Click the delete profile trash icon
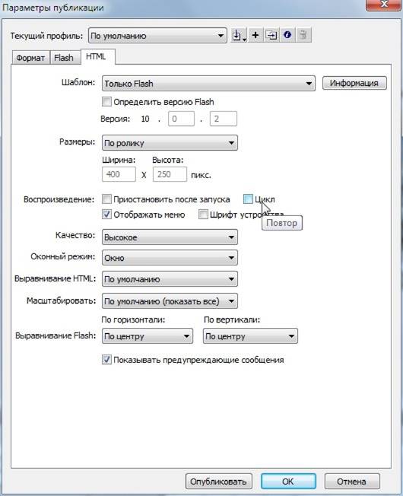Image resolution: width=403 pixels, height=496 pixels. (x=303, y=35)
